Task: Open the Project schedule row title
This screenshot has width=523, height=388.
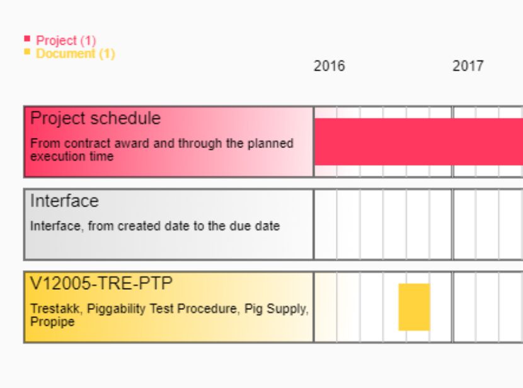Action: point(95,118)
